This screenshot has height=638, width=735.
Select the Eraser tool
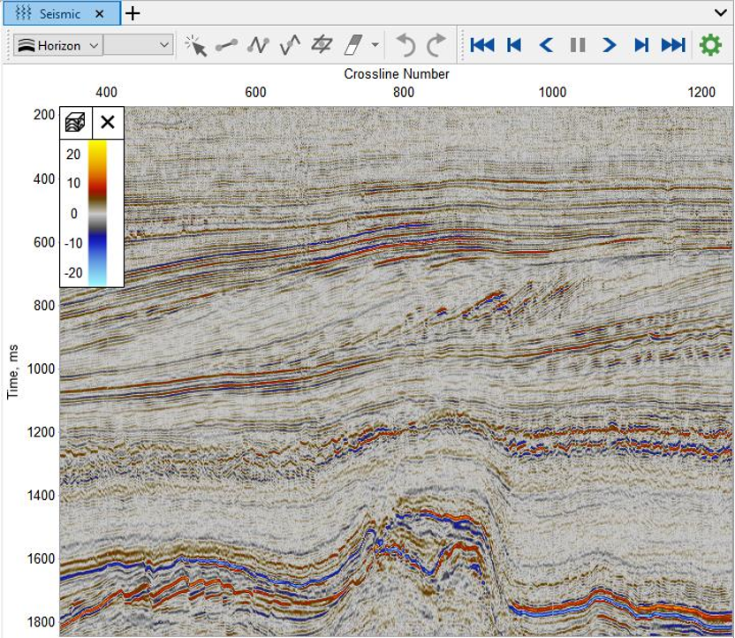[x=352, y=45]
